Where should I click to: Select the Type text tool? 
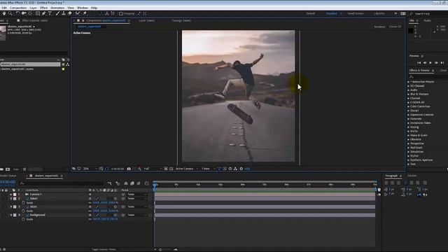click(50, 13)
